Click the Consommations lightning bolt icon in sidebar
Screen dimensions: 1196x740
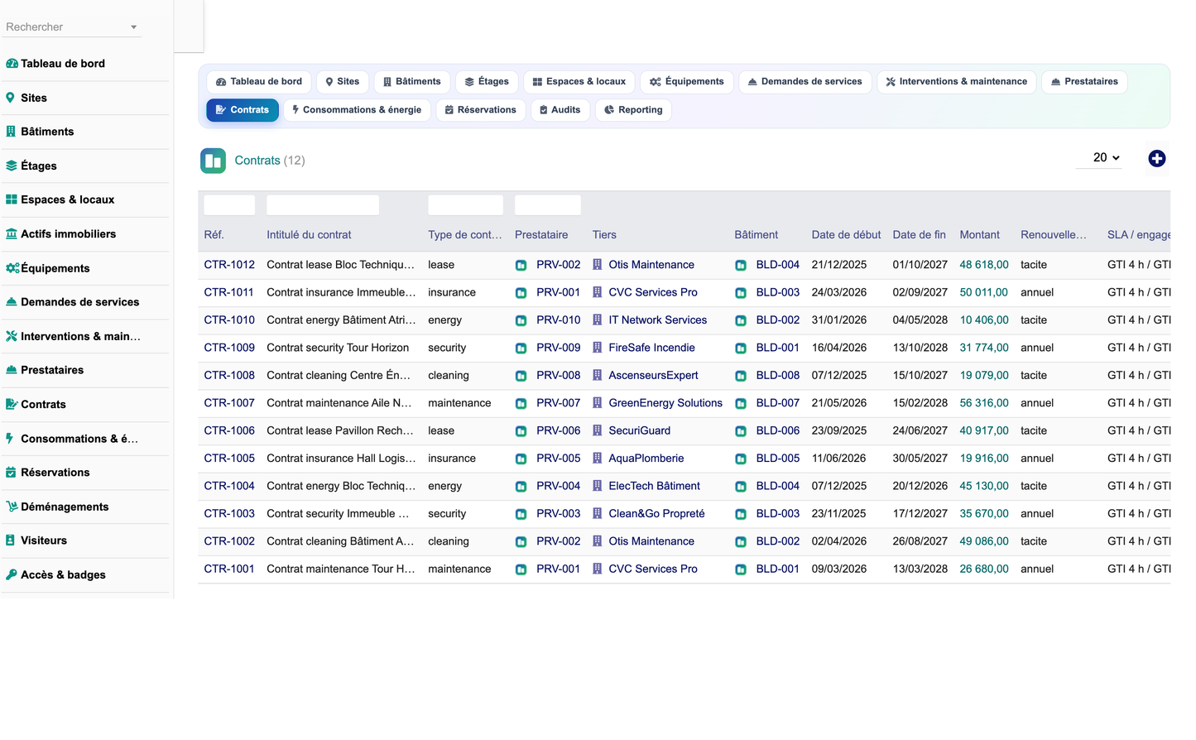9,439
